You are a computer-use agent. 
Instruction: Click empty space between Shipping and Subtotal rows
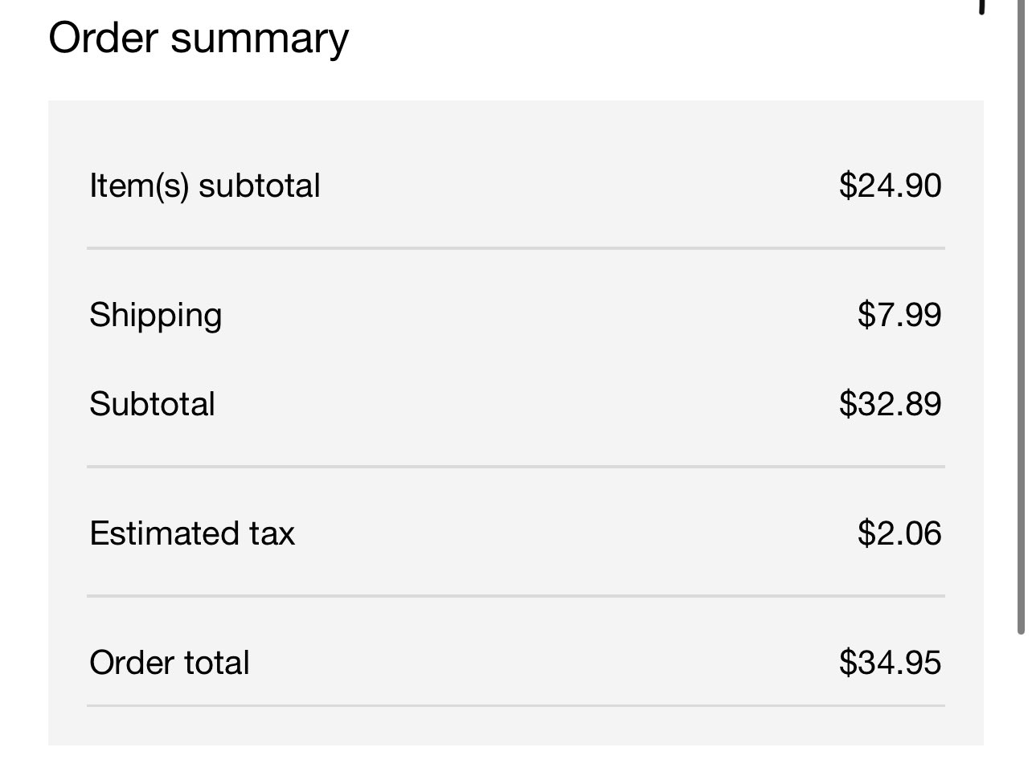516,360
